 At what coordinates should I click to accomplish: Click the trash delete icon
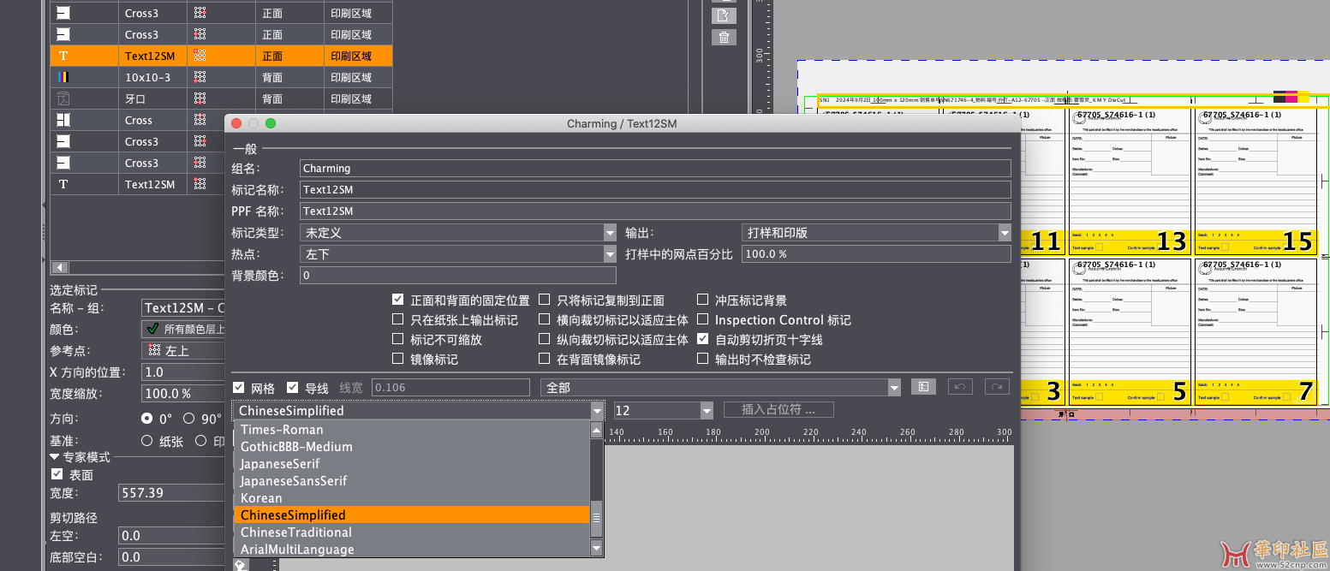click(724, 37)
